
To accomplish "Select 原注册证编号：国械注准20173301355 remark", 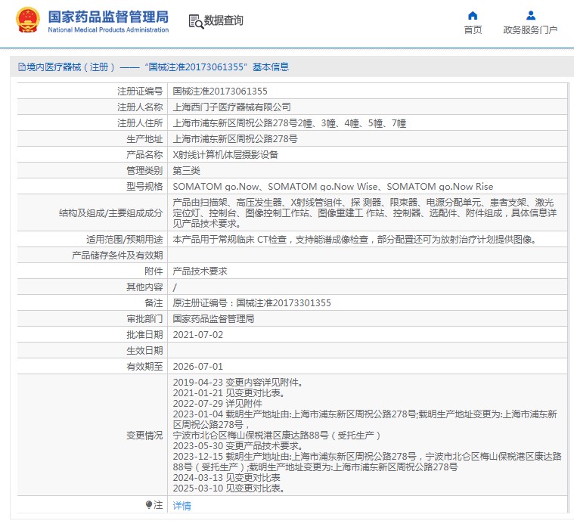I will pyautogui.click(x=252, y=303).
